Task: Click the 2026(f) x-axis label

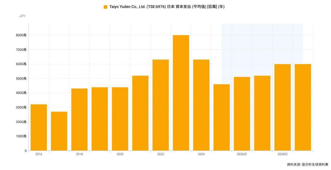Action: tap(242, 154)
